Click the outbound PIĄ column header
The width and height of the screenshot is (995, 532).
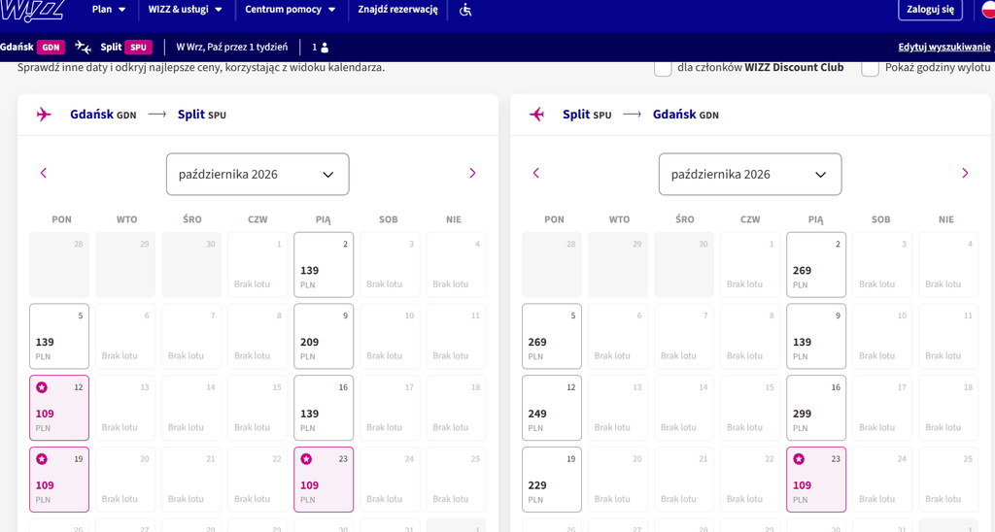click(x=323, y=219)
